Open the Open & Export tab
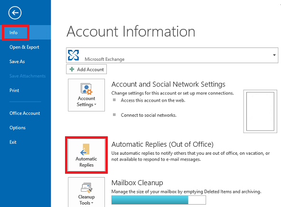 coord(24,47)
